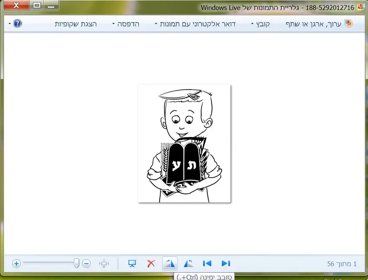368x280 pixels.
Task: Click 'ערוך, ארגן או שתף' toolbar item
Action: click(x=319, y=24)
